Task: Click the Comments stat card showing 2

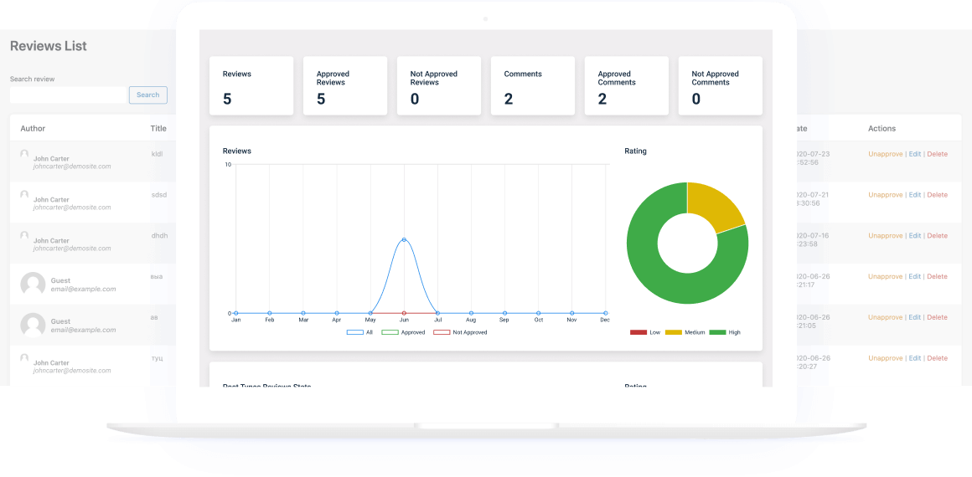Action: pos(533,85)
